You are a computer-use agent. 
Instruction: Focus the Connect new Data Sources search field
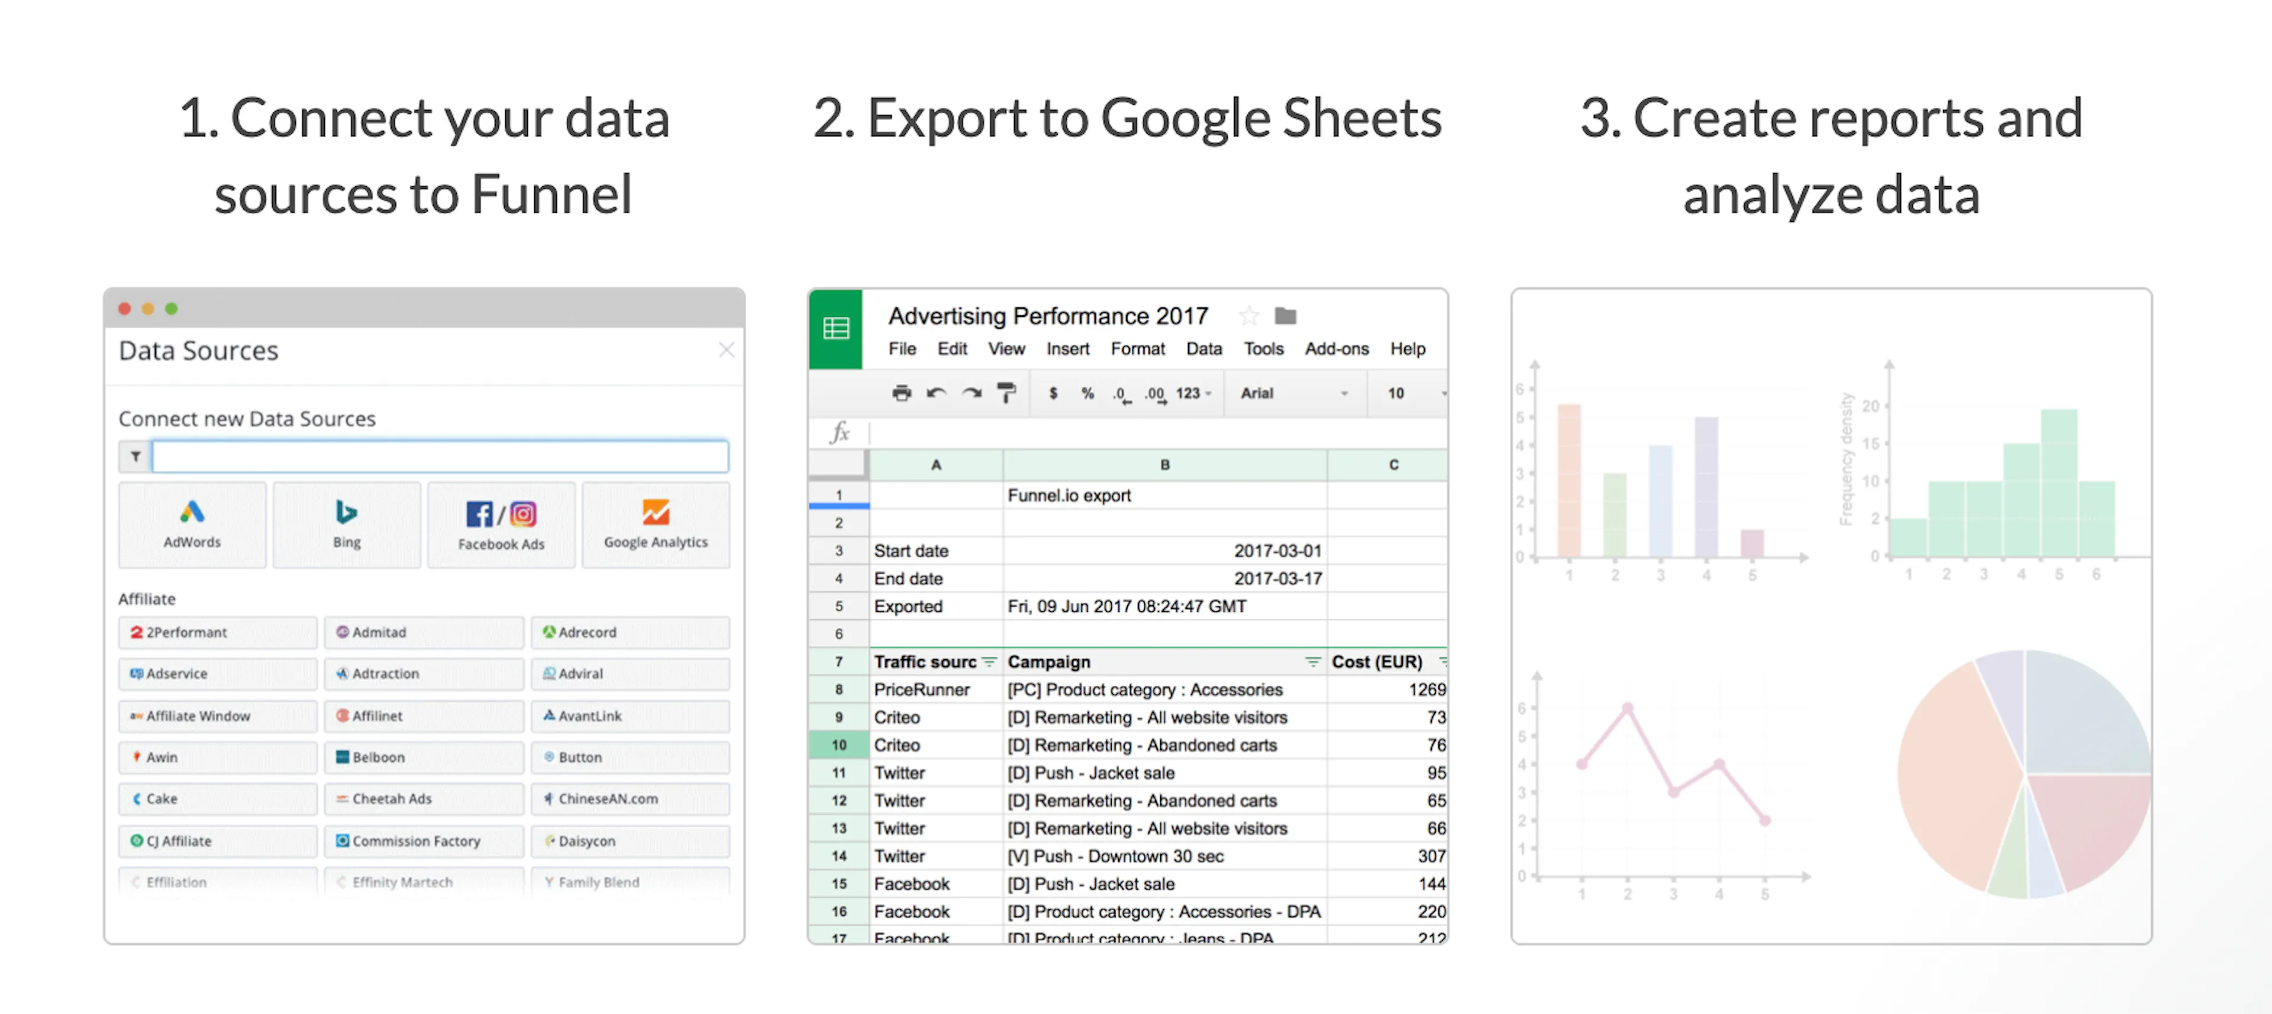tap(440, 456)
